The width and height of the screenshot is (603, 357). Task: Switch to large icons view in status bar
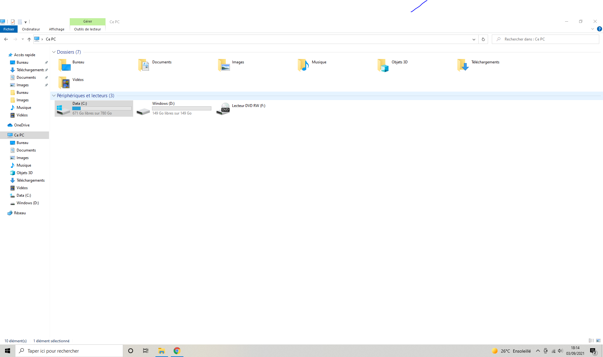click(598, 341)
